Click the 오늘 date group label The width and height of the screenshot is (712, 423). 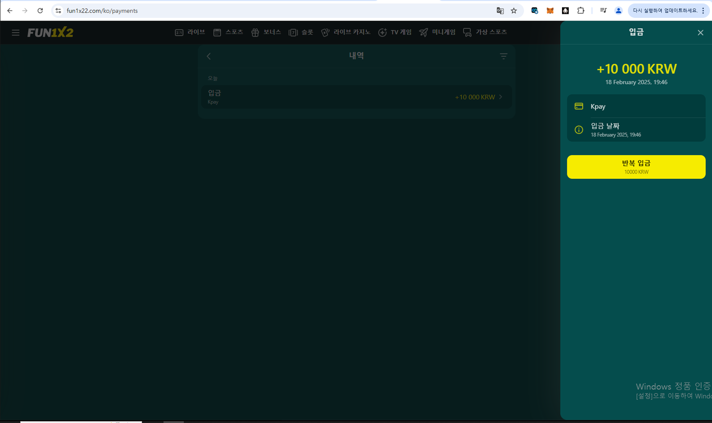pyautogui.click(x=213, y=78)
